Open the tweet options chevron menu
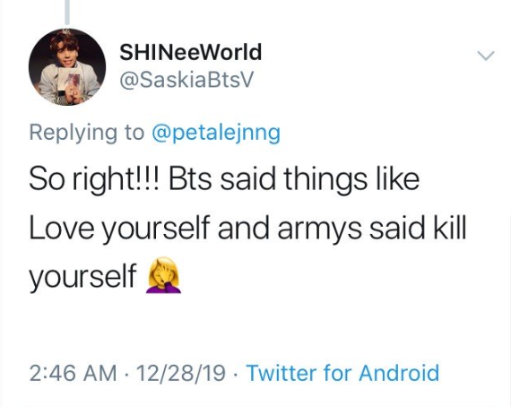This screenshot has width=511, height=407. point(486,56)
